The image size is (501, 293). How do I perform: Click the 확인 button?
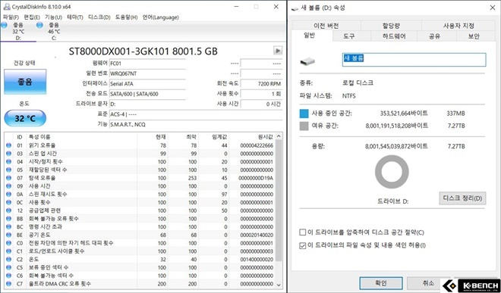[381, 283]
